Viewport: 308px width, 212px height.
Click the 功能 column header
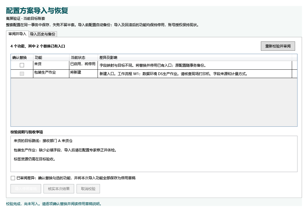[51, 58]
